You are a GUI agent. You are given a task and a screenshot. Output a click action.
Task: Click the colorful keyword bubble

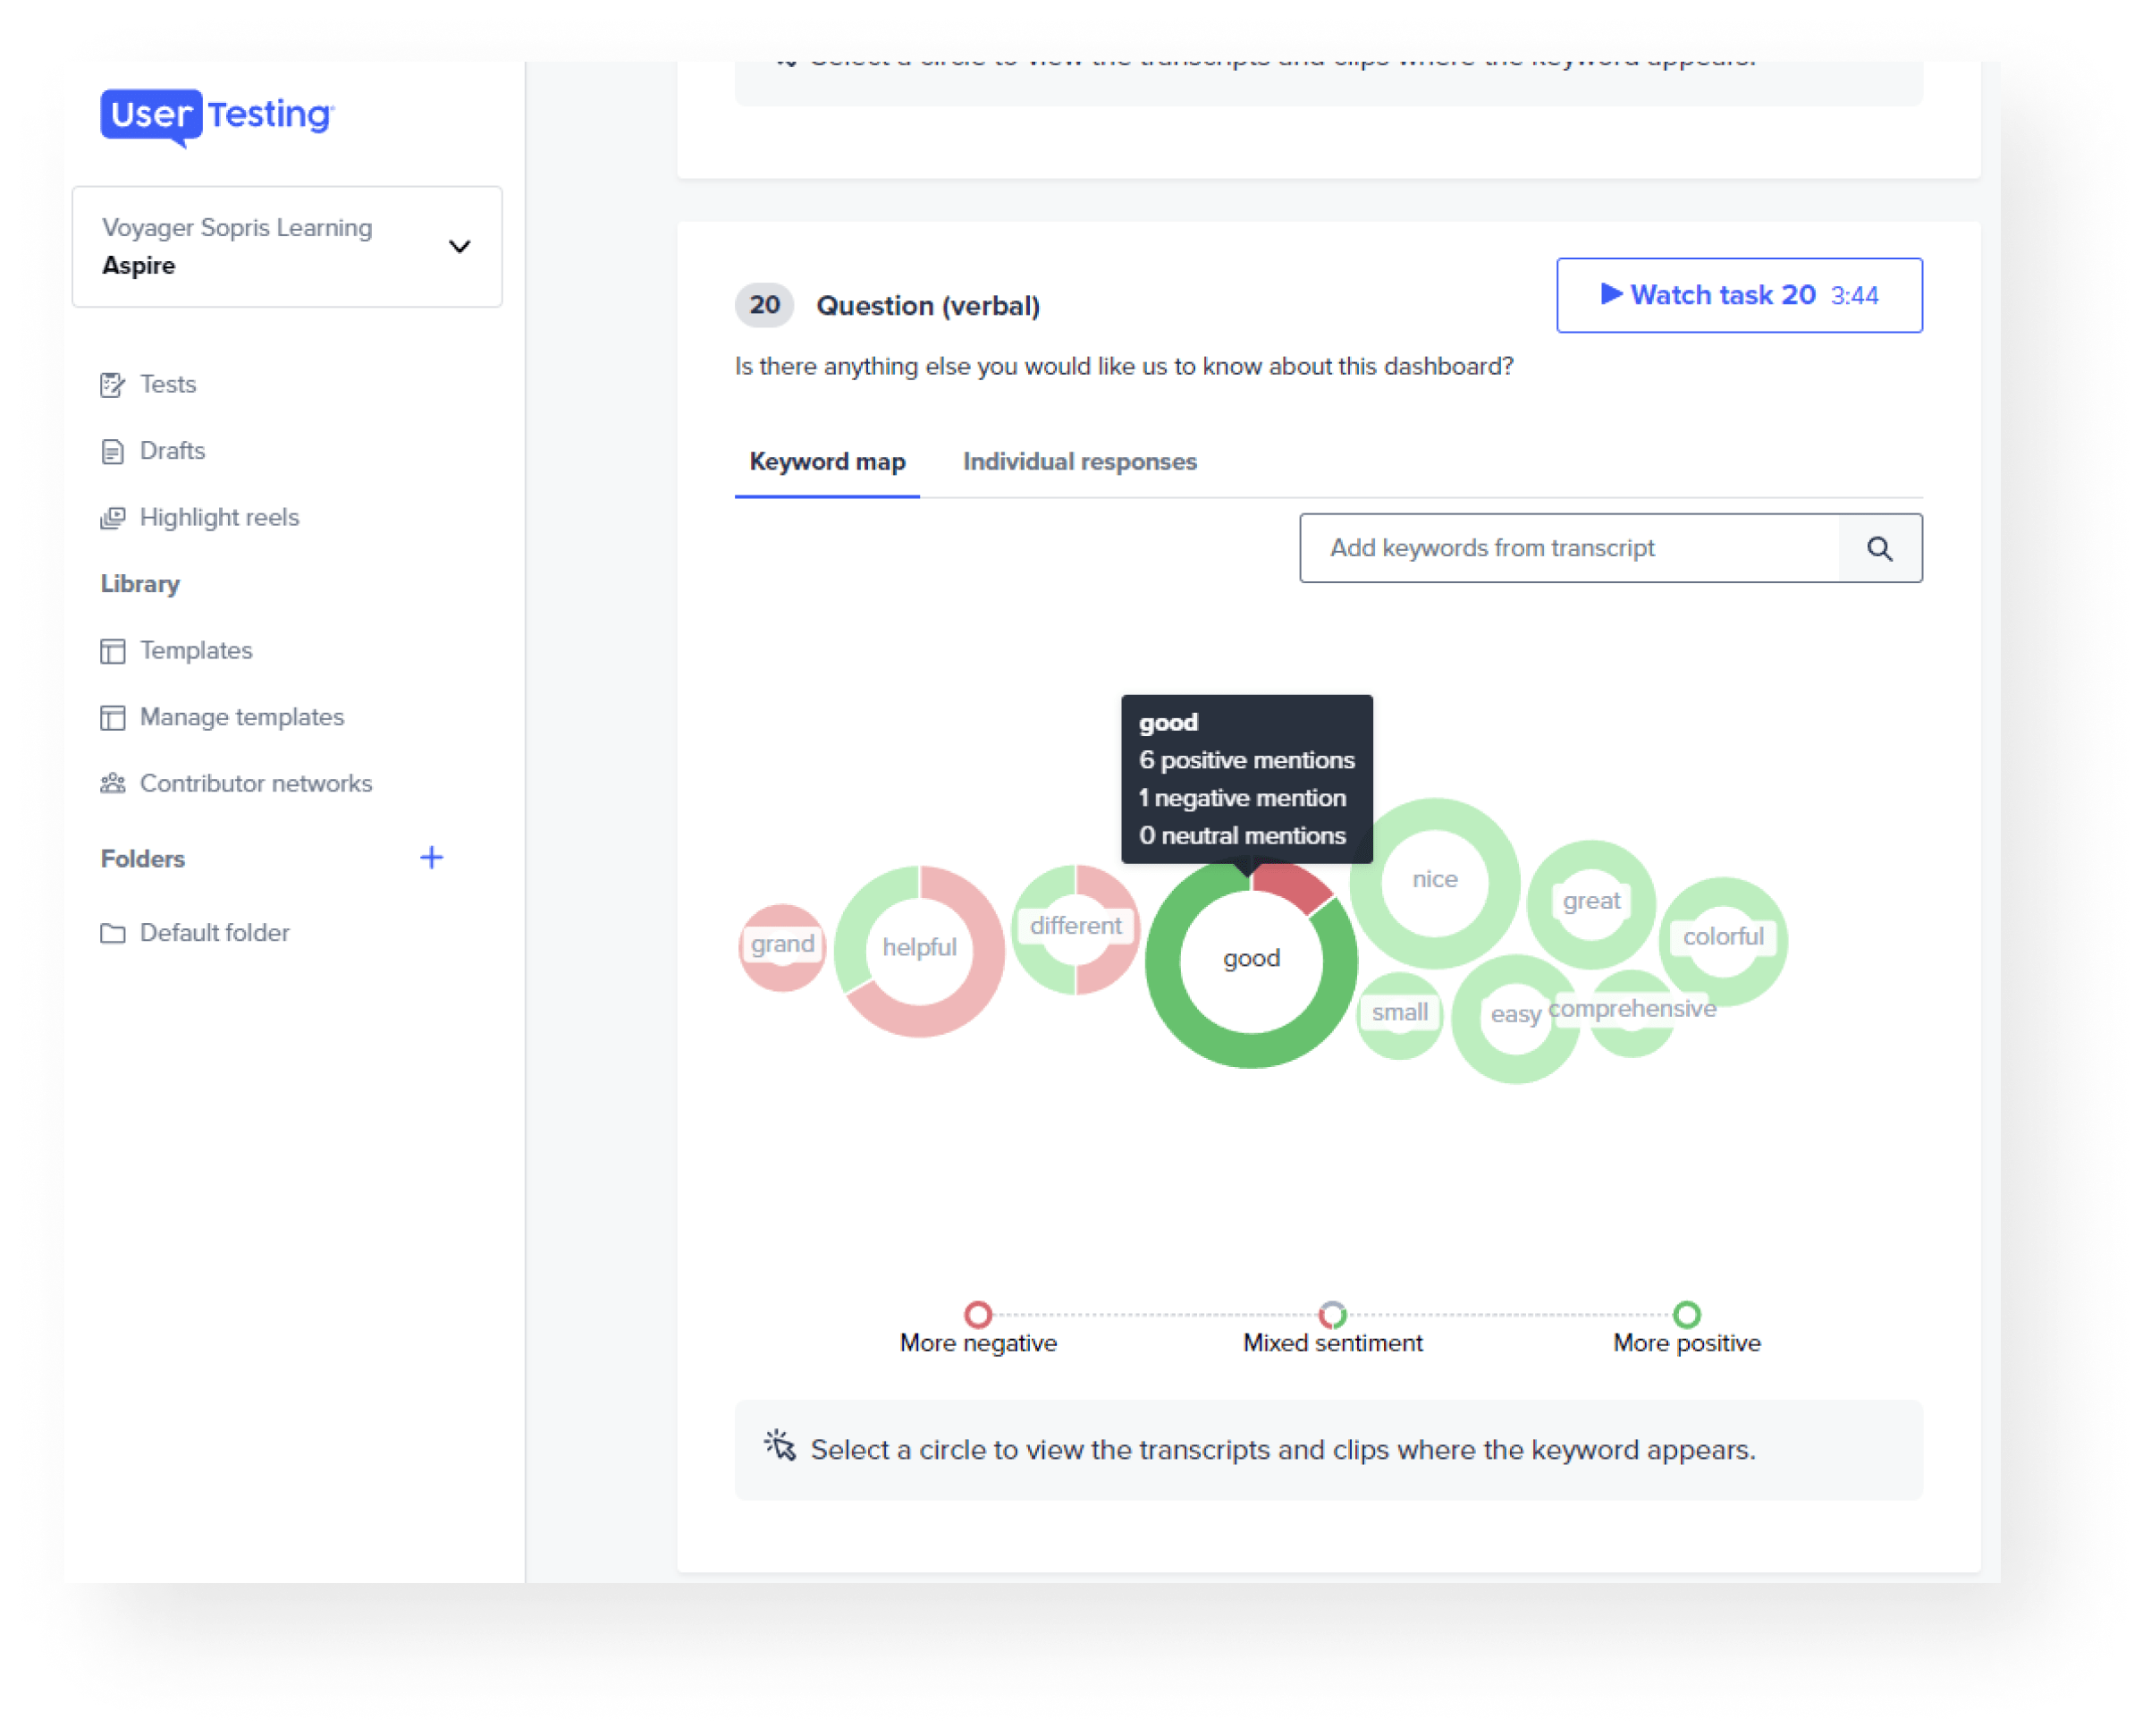tap(1721, 936)
